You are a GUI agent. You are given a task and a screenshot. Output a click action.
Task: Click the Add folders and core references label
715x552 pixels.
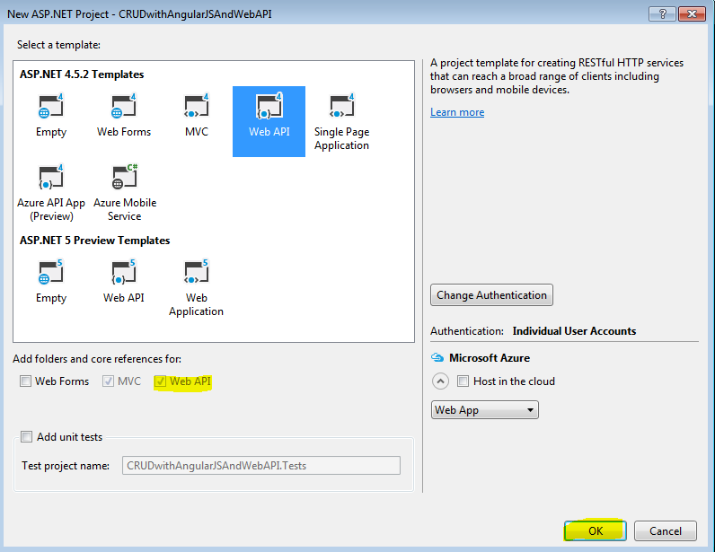pos(97,359)
